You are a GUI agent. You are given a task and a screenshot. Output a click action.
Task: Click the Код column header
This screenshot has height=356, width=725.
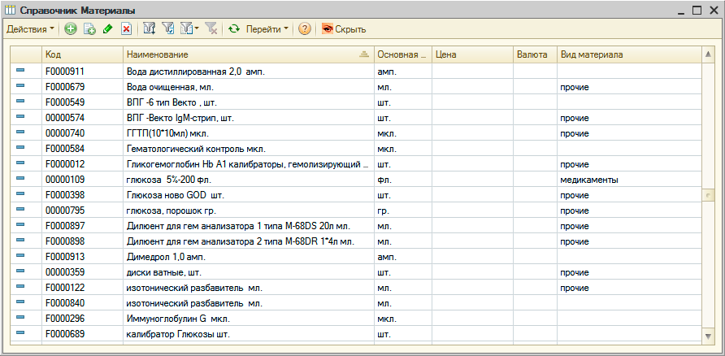tap(81, 54)
